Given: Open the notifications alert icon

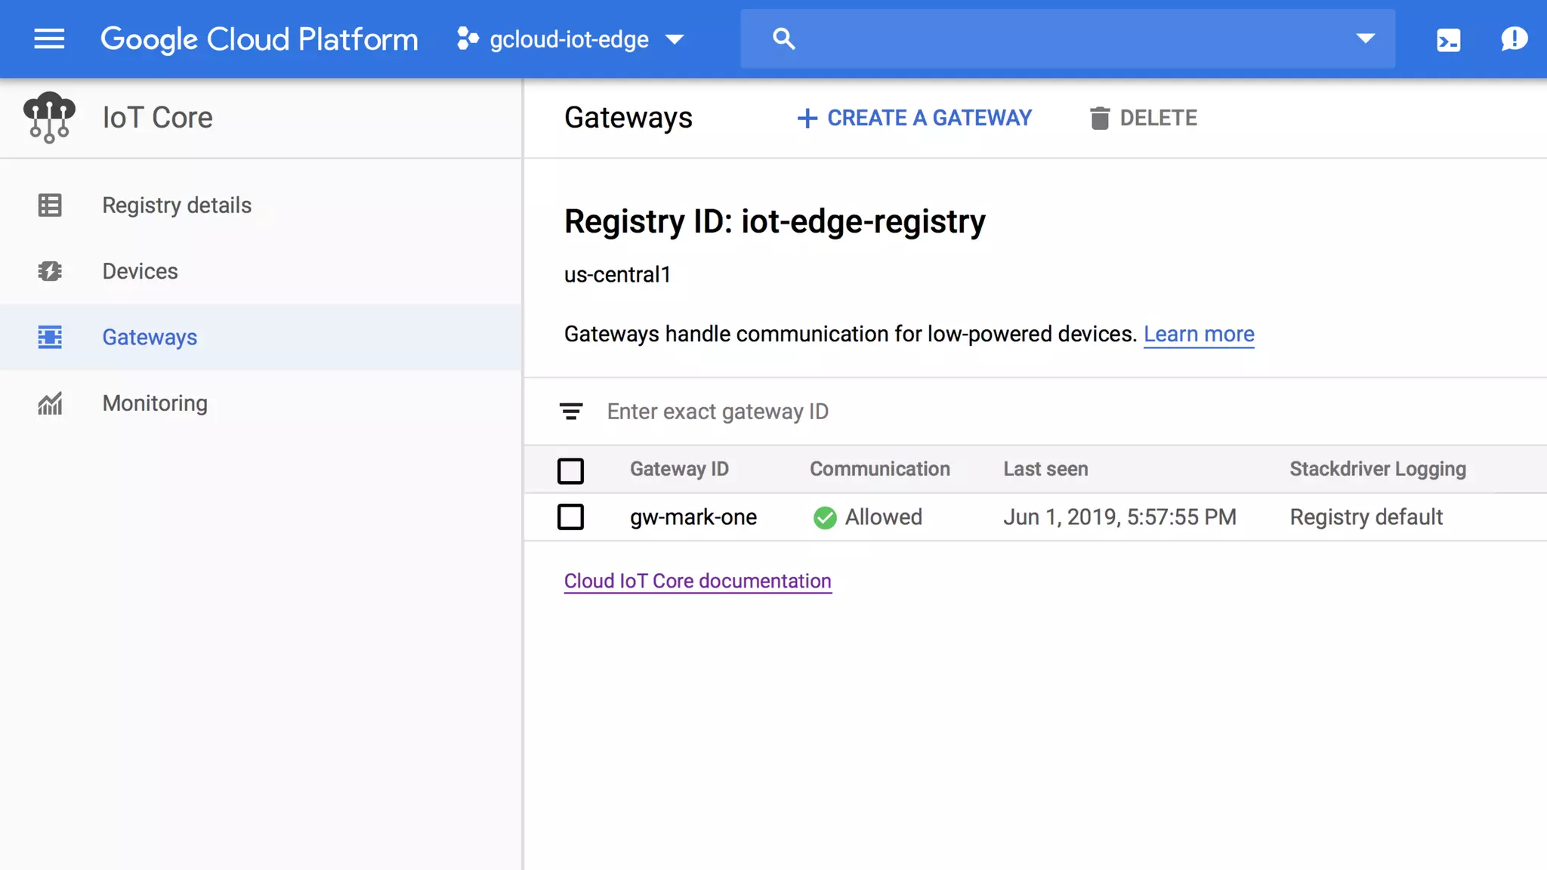Looking at the screenshot, I should [x=1514, y=39].
